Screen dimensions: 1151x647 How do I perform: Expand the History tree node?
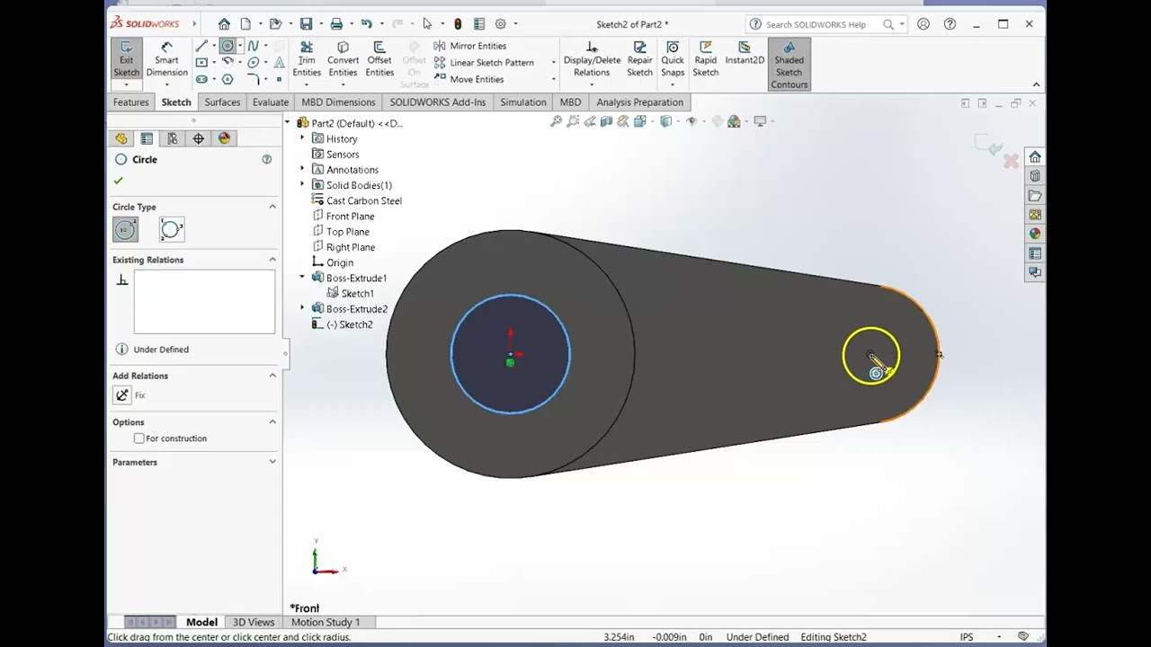pyautogui.click(x=302, y=138)
